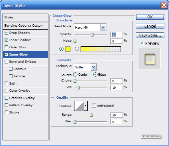Viewport: 169px width, 146px height.
Task: Enable the Anti-aliased checkbox
Action: [94, 106]
